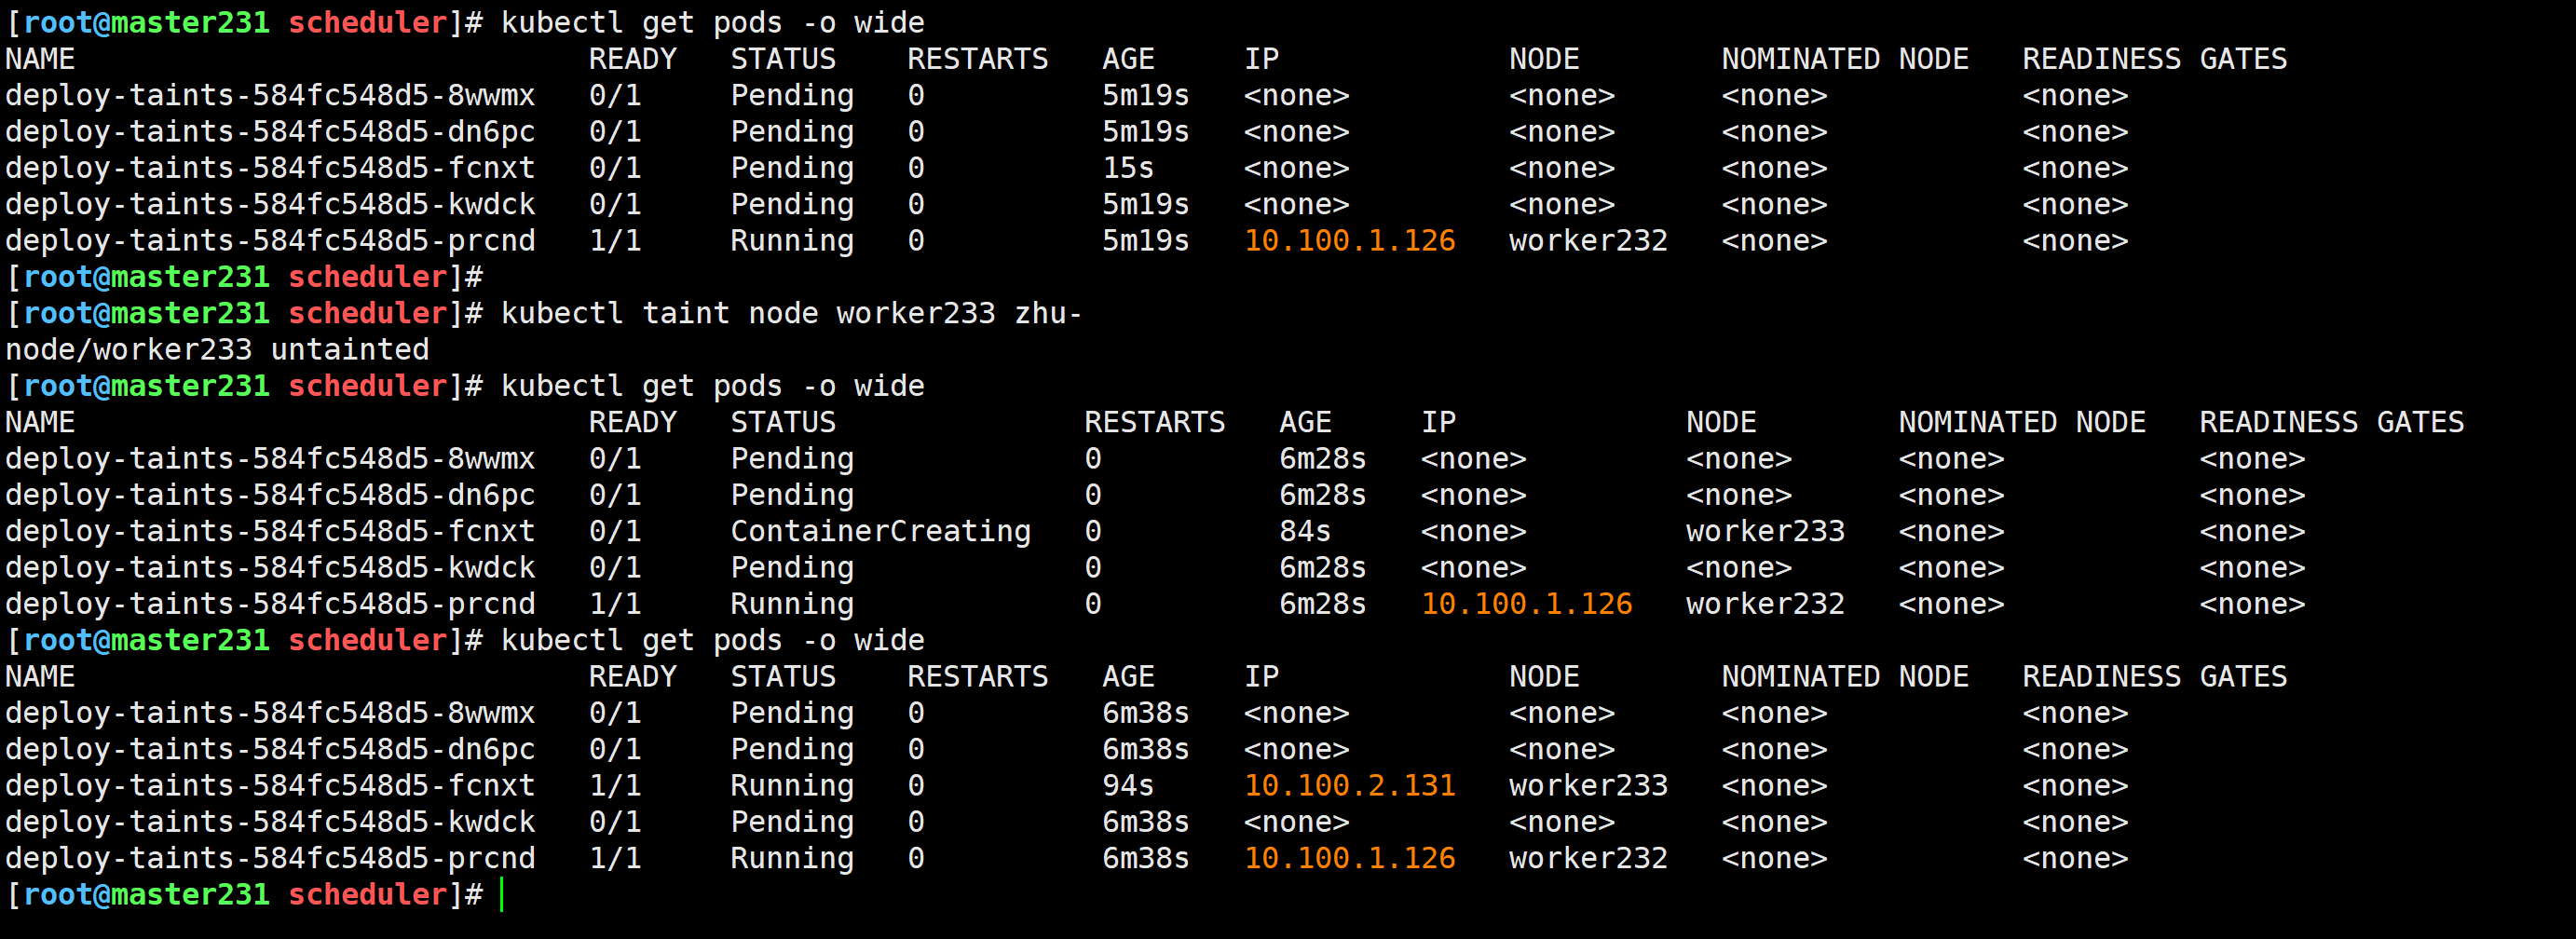The height and width of the screenshot is (939, 2576).
Task: Select pod name ending prcnd aged 6m38s
Action: pyautogui.click(x=270, y=858)
